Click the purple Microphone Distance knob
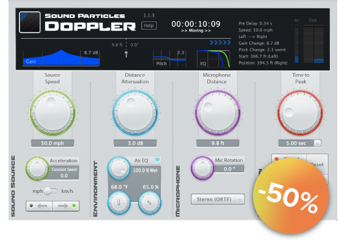This screenshot has height=240, width=346. [218, 113]
